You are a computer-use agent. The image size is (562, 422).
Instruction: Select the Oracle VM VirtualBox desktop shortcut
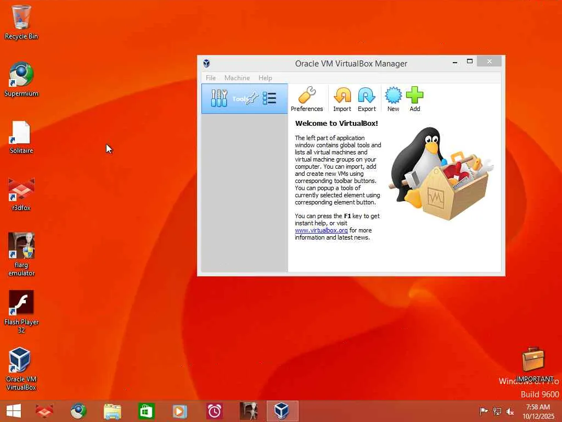point(21,369)
